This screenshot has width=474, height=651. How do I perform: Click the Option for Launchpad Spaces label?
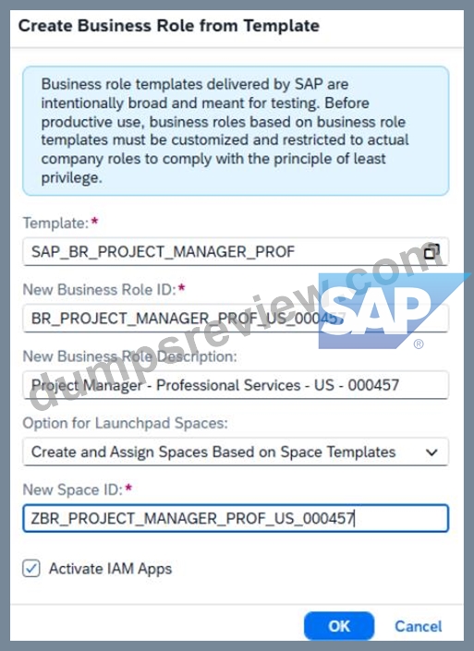(125, 423)
